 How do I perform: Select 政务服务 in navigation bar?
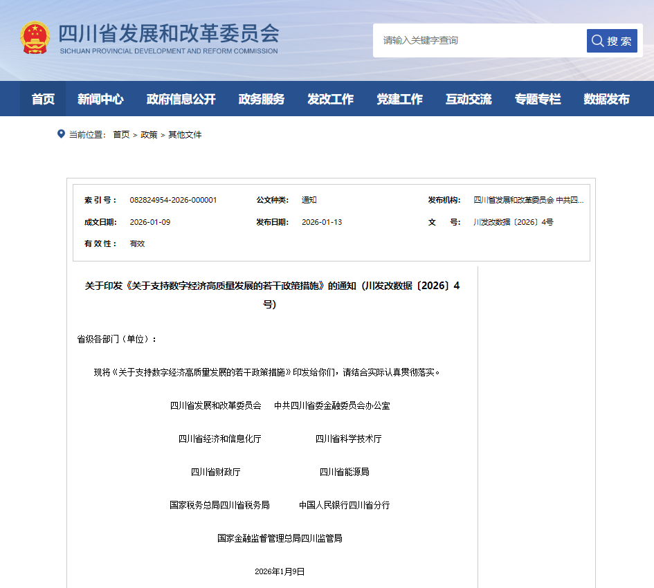[x=262, y=99]
